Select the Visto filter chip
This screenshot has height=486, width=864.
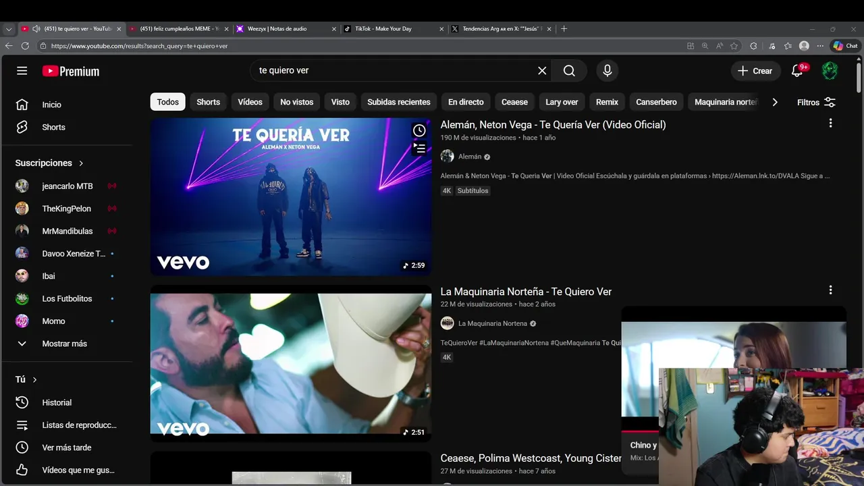click(340, 102)
